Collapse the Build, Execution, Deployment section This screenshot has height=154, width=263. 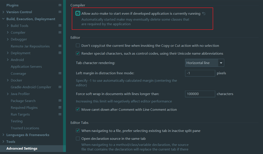click(3, 19)
